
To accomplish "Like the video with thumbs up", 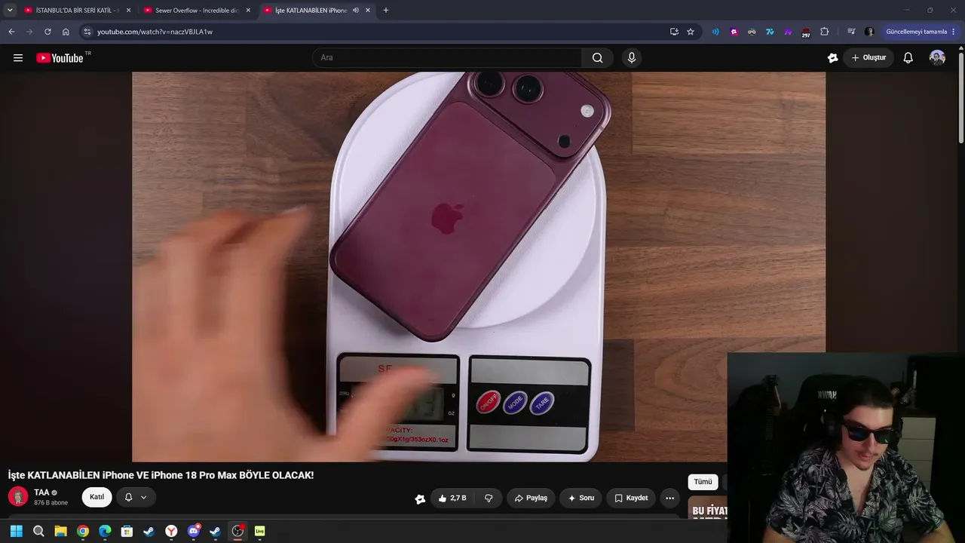I will [x=452, y=499].
